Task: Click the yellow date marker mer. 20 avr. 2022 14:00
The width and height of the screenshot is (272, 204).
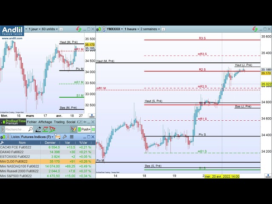Action: (x=222, y=176)
